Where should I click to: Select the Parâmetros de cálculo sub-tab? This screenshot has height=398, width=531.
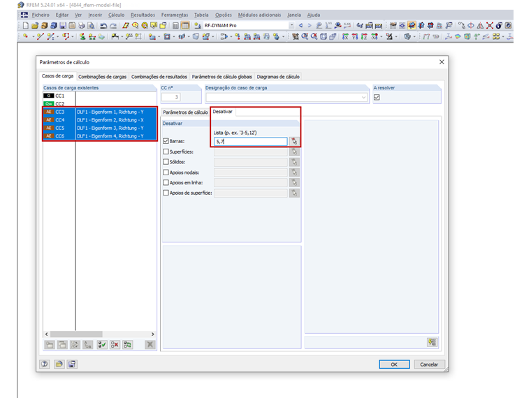click(x=185, y=112)
